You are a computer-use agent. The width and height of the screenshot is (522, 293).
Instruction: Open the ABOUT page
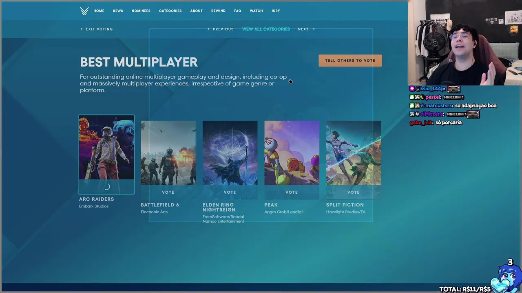[196, 11]
